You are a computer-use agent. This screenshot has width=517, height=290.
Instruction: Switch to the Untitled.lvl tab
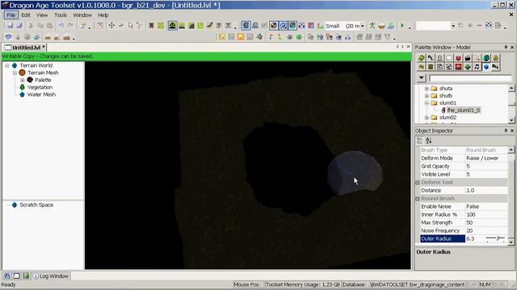tap(25, 48)
